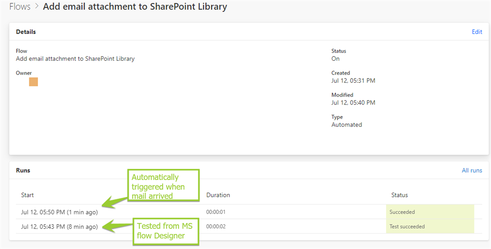Screen dimensions: 491x249
Task: Click the Type value Automated
Action: click(347, 124)
